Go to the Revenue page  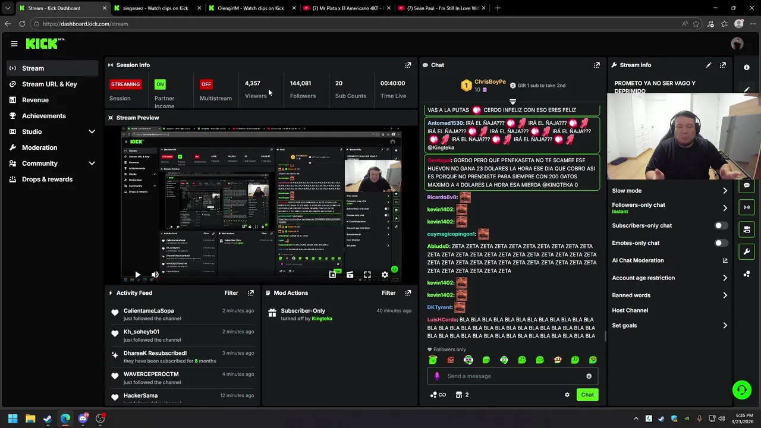pyautogui.click(x=52, y=100)
